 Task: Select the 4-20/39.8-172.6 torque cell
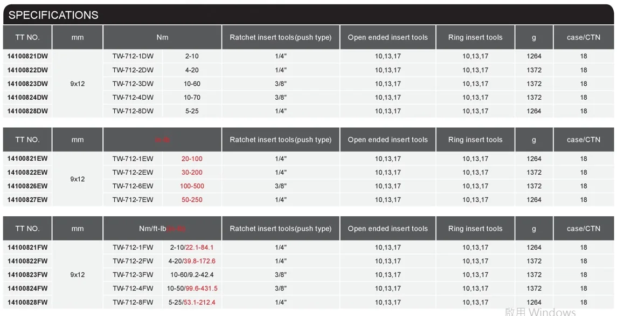[192, 261]
